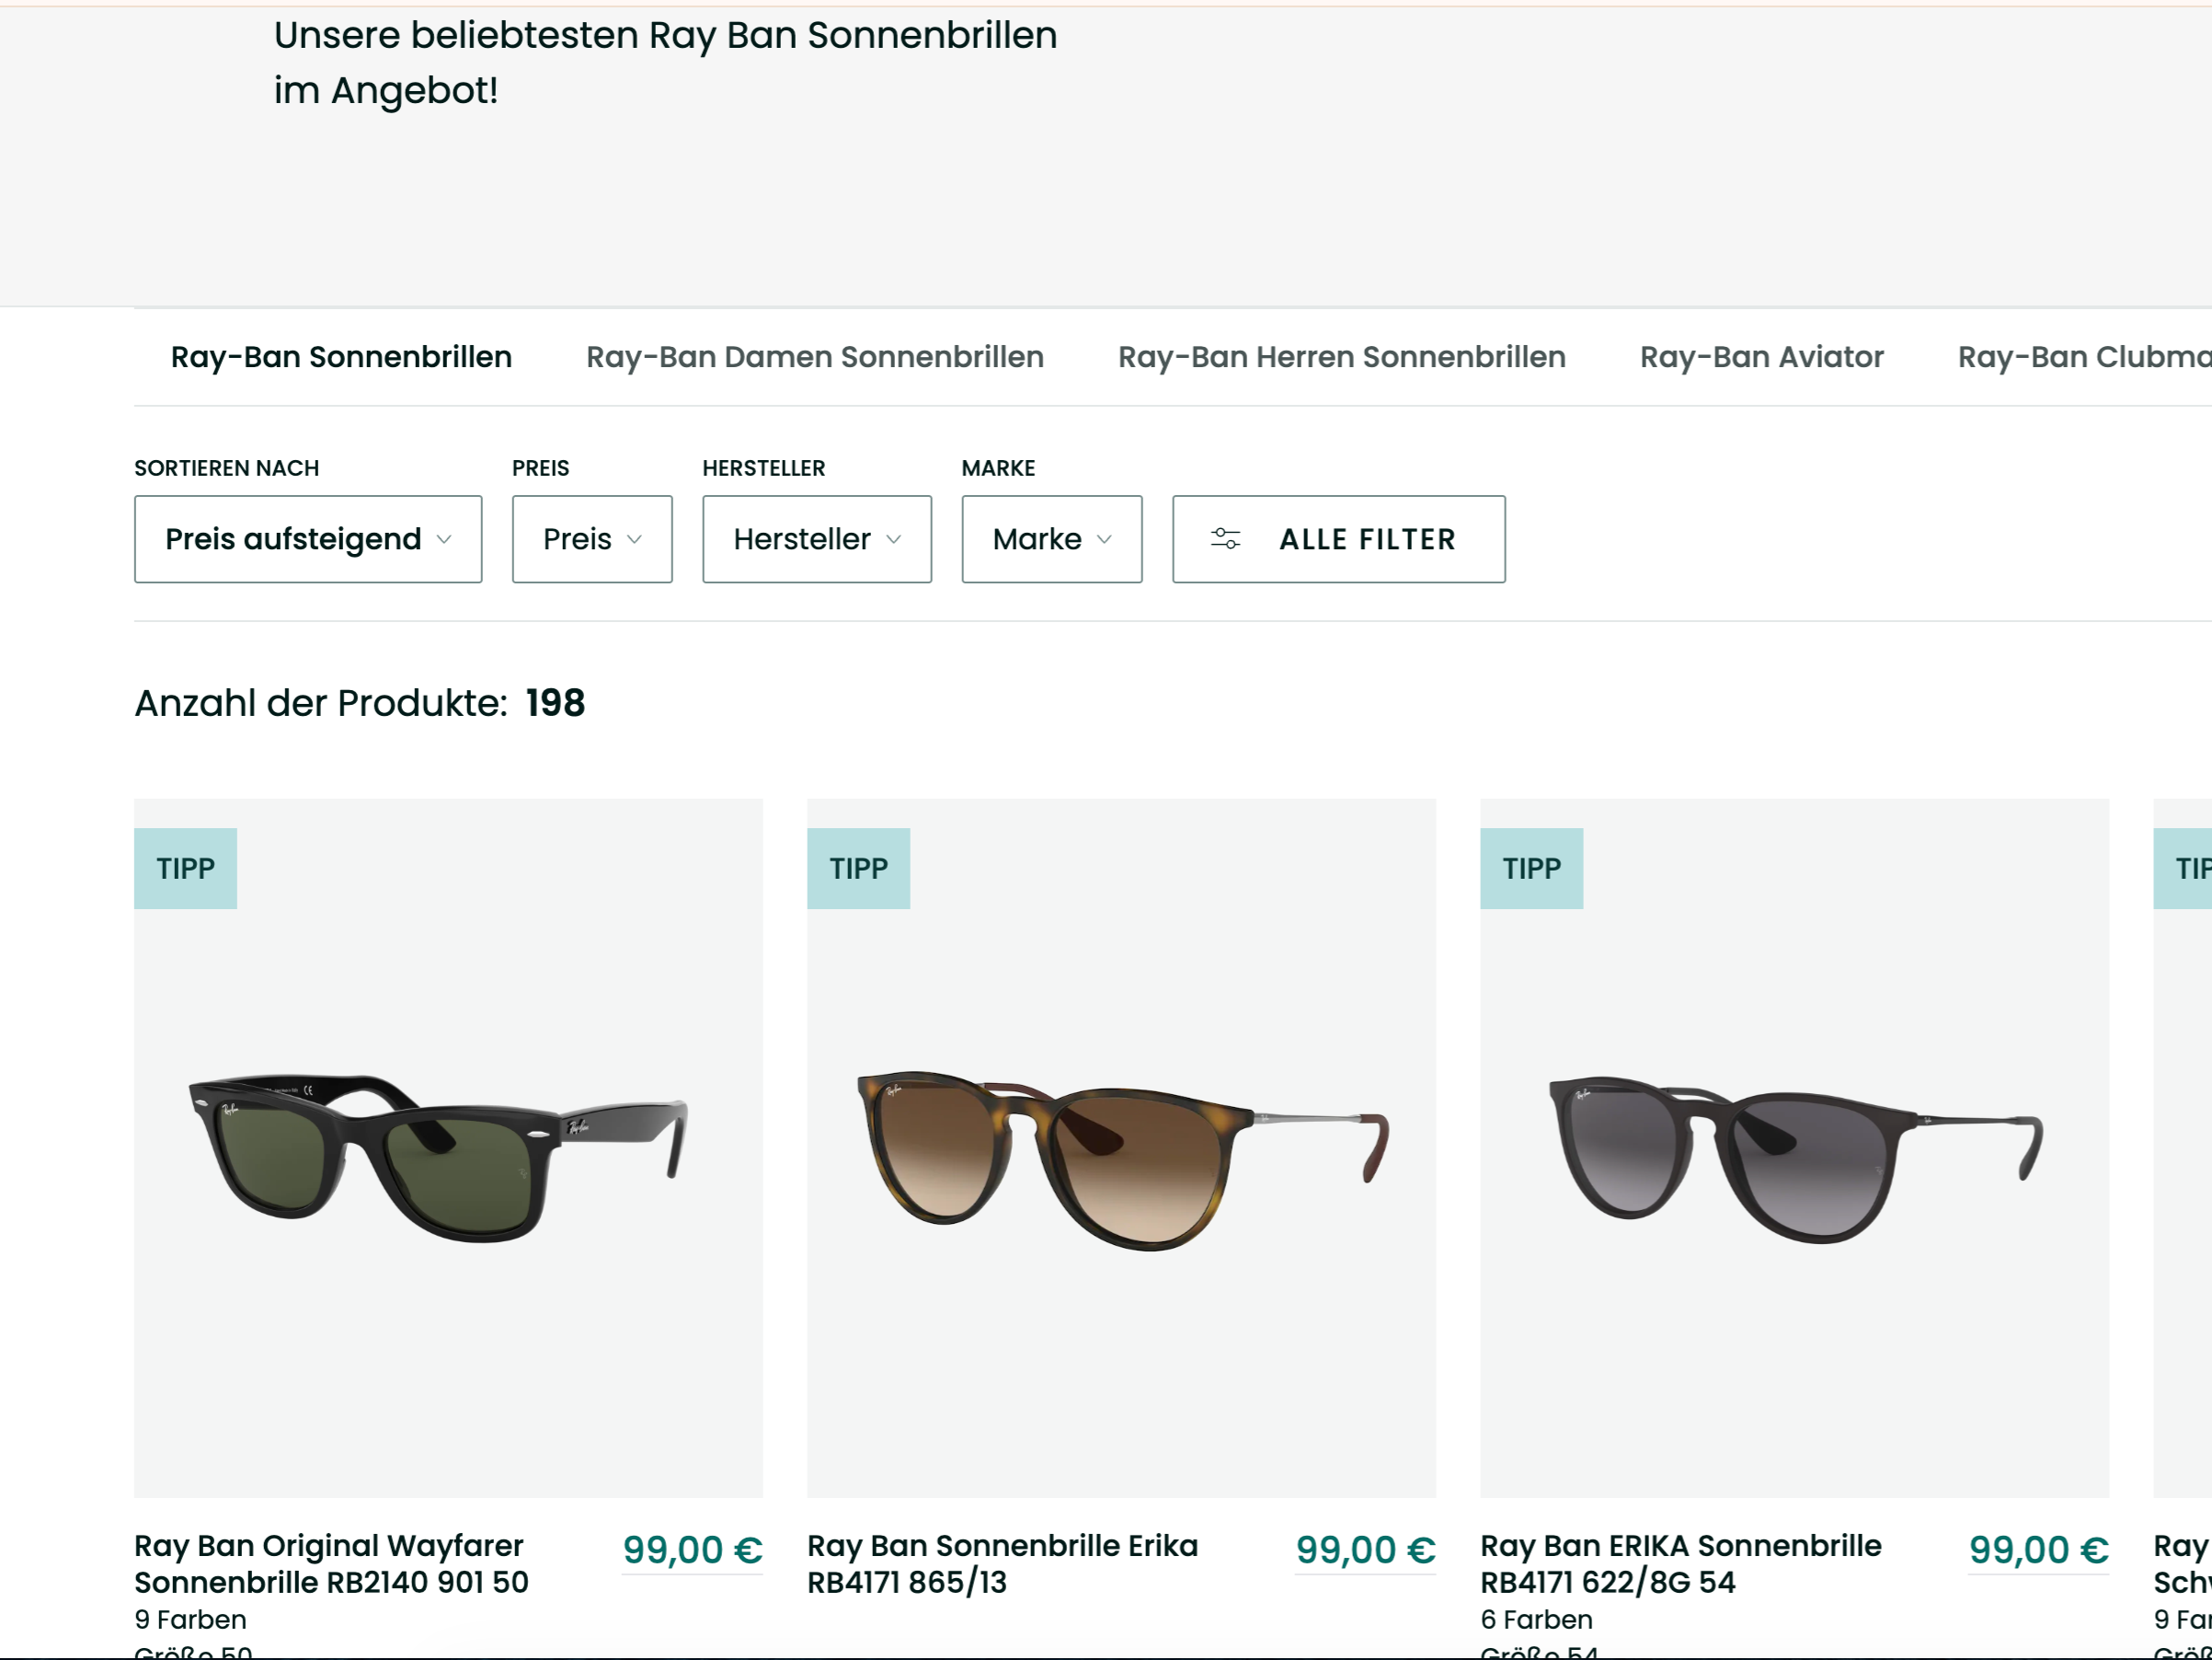Click the '9 Farben' text under Original Wayfarer

pyautogui.click(x=190, y=1619)
